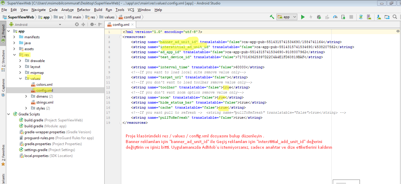
Task: Open the Navigate menu
Action: pos(38,10)
